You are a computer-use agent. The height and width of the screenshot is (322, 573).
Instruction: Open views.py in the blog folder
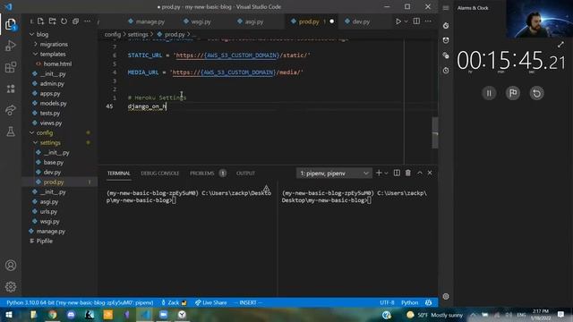tap(51, 123)
